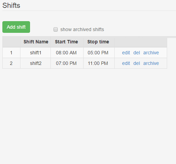
Task: Delete shift2 via del link
Action: coord(136,63)
